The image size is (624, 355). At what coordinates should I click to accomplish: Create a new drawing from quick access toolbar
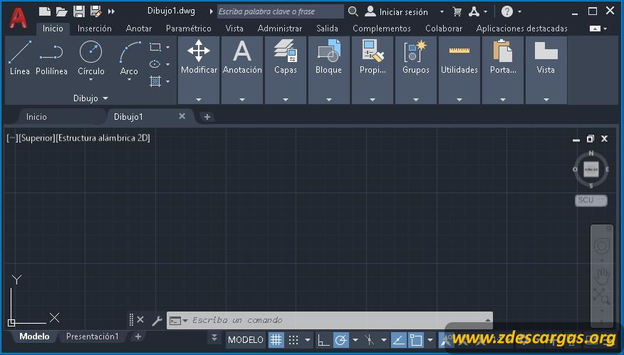[45, 11]
